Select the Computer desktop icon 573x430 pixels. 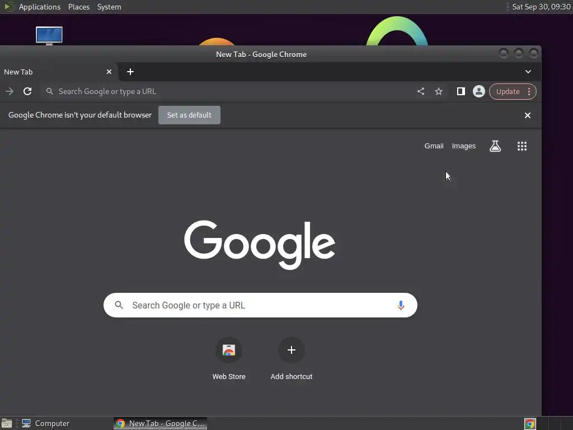[49, 36]
